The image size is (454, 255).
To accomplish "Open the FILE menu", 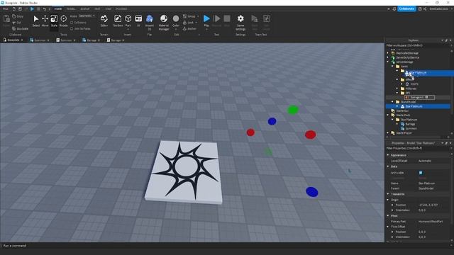I will click(x=6, y=9).
